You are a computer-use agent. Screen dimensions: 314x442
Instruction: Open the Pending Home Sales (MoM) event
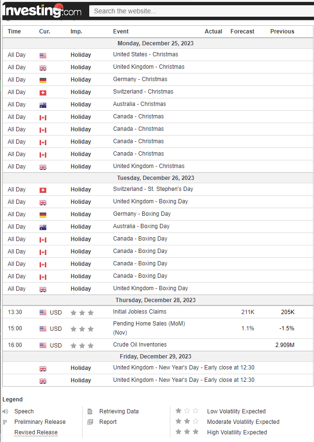coord(149,324)
